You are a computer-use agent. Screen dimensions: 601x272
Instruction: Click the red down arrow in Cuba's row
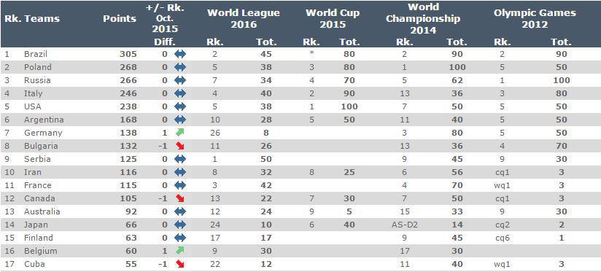pos(179,264)
